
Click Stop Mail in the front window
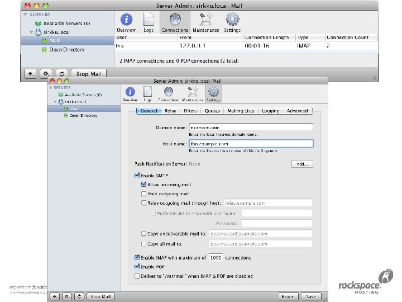tap(100, 296)
